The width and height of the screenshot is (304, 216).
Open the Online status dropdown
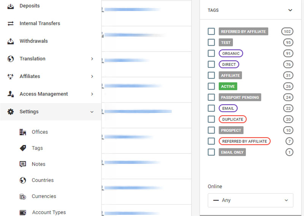(250, 200)
